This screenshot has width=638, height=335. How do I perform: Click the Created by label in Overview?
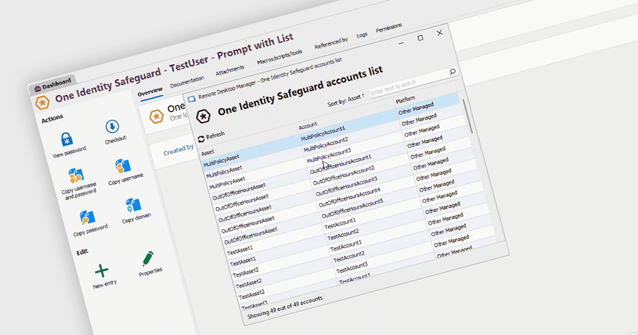coord(178,150)
